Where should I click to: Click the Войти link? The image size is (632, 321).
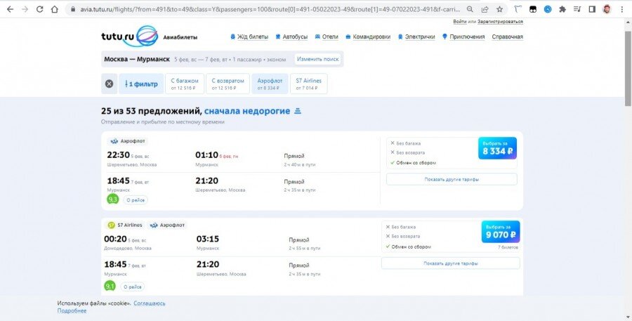[x=459, y=21]
